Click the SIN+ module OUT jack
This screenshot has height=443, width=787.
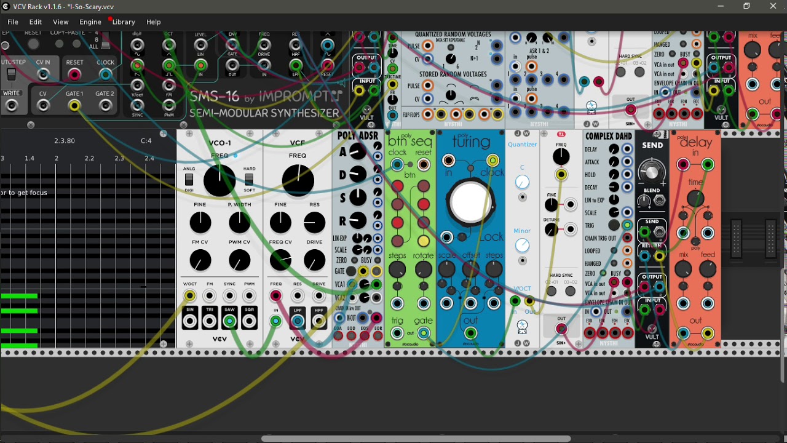(x=561, y=330)
